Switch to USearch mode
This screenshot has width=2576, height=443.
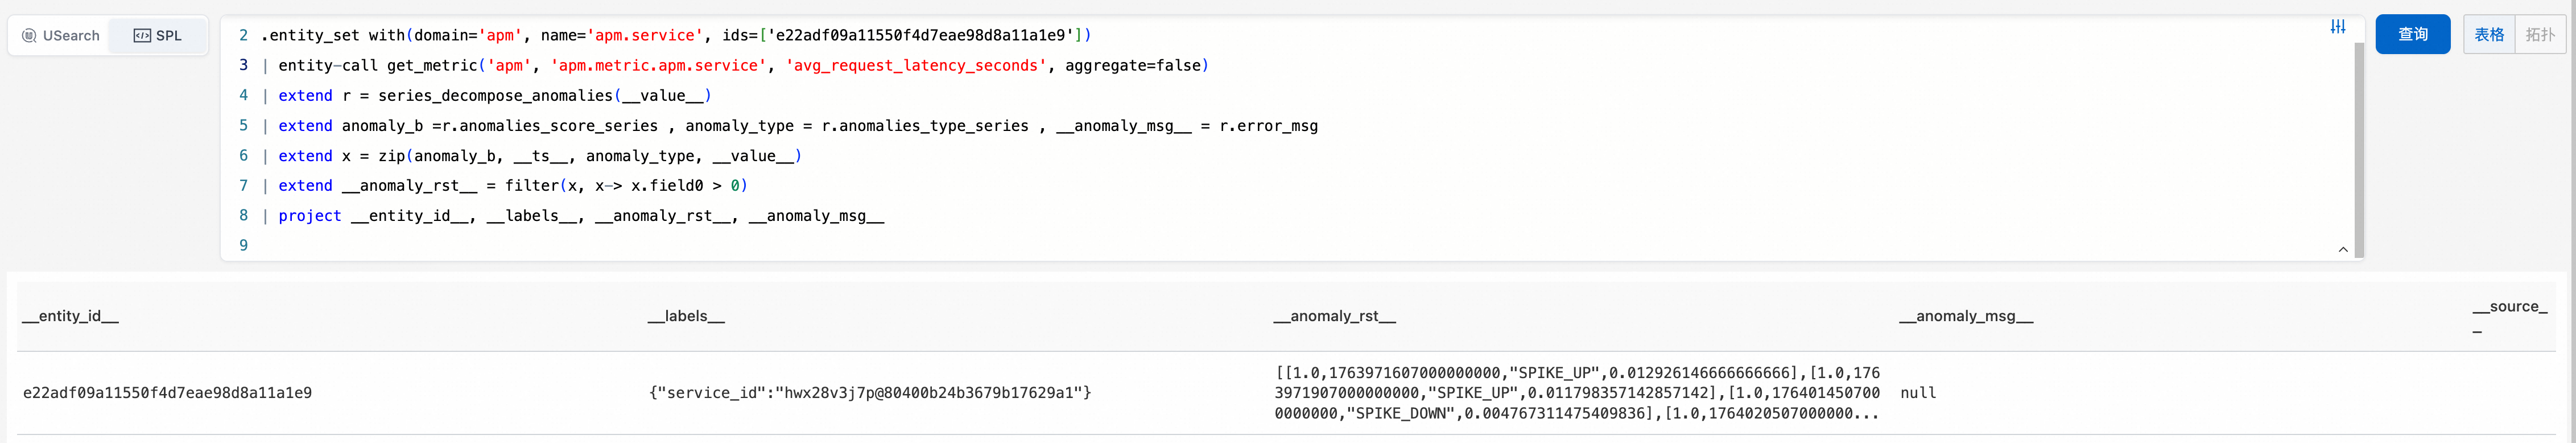click(61, 36)
